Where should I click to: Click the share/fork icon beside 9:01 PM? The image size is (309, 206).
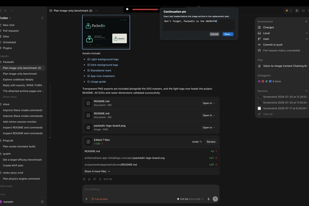pyautogui.click(x=100, y=179)
